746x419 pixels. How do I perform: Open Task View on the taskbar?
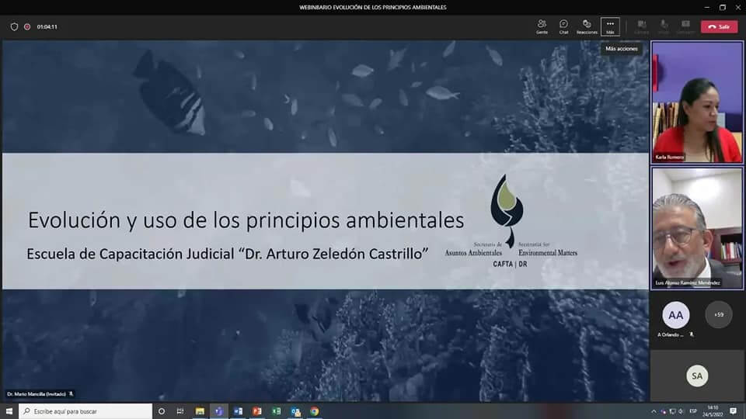[x=180, y=411]
